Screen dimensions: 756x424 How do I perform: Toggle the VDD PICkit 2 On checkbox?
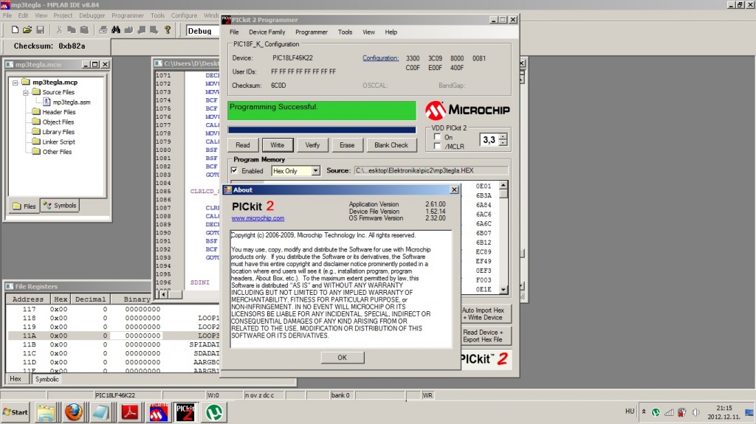point(437,137)
